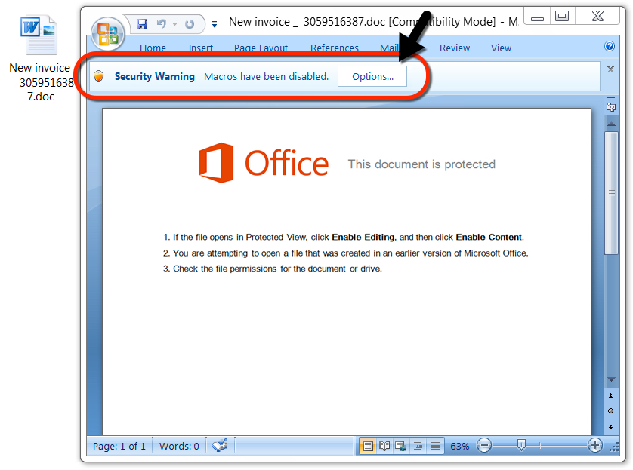Click the Page: 1 of 1 indicator
Screen dimensions: 633x470
[119, 446]
